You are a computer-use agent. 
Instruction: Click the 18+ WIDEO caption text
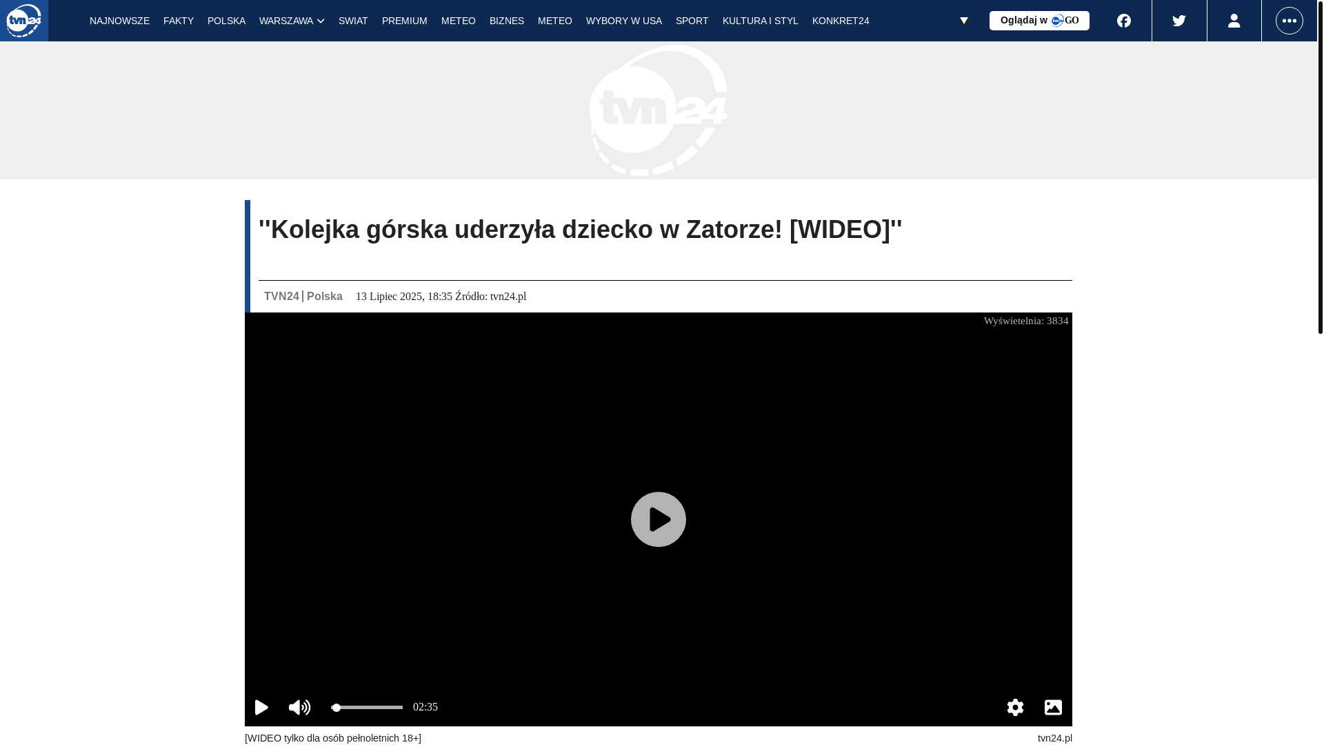point(333,738)
